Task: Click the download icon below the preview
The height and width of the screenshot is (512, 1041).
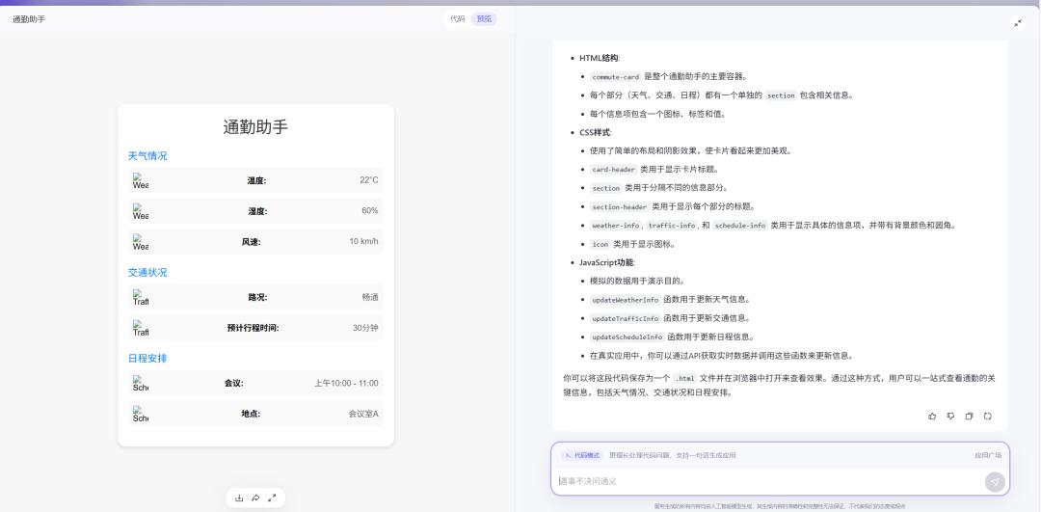Action: pyautogui.click(x=239, y=498)
